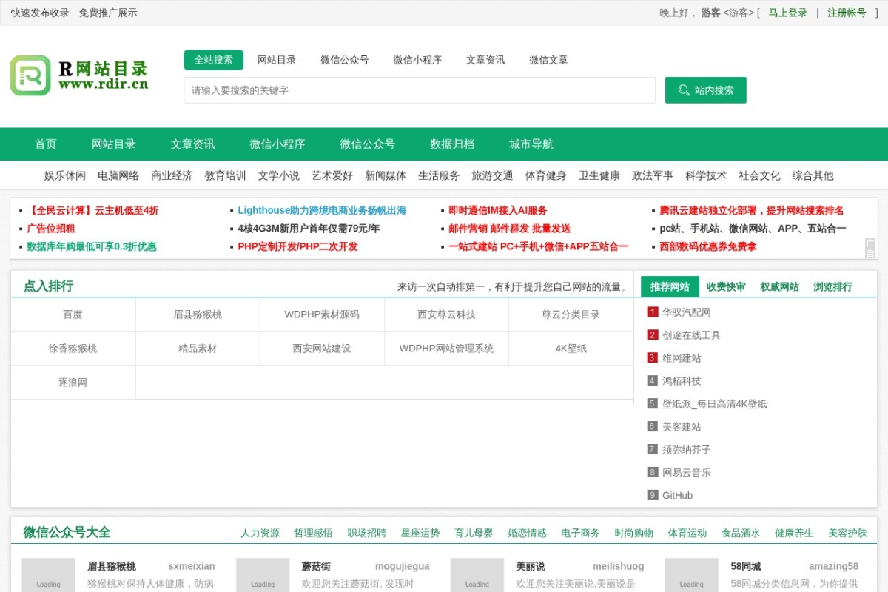Open 百度 in the ranking grid
Viewport: 888px width, 592px height.
(73, 314)
